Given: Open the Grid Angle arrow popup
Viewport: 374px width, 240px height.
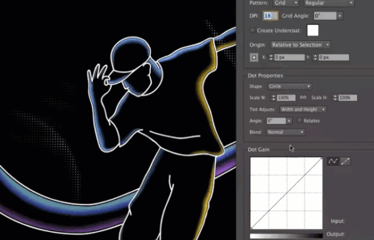Looking at the screenshot, I should point(339,16).
